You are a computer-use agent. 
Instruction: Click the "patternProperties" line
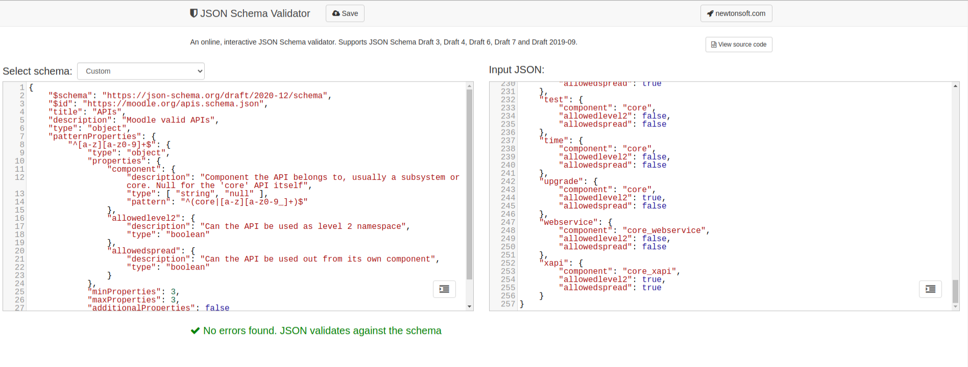click(x=102, y=137)
